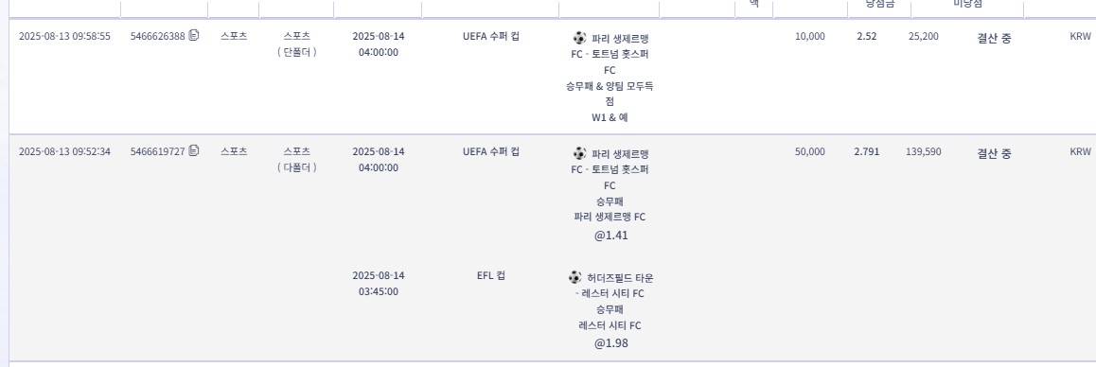Click the 2025-08-14 03:45:00 match time
The image size is (1096, 367).
click(x=379, y=283)
